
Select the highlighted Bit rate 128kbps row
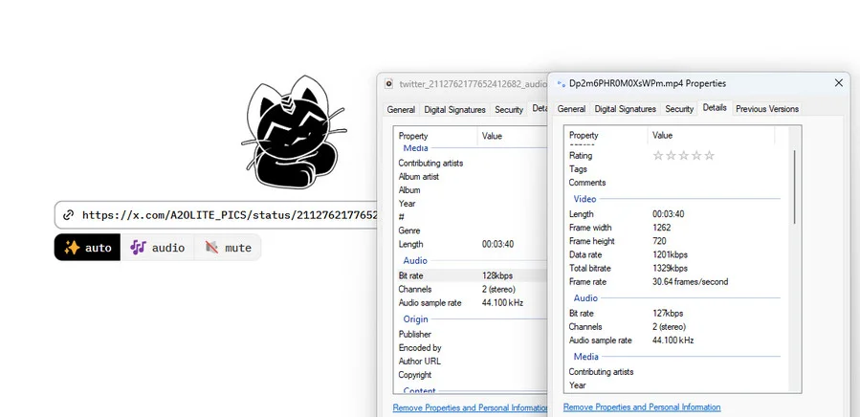(471, 275)
